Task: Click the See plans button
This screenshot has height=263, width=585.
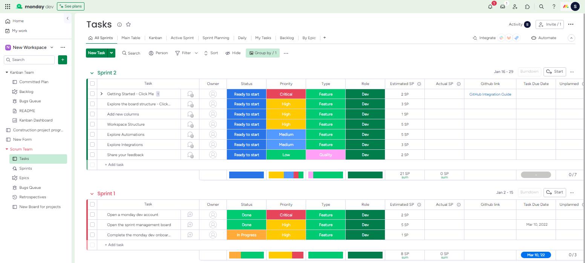Action: [x=70, y=6]
